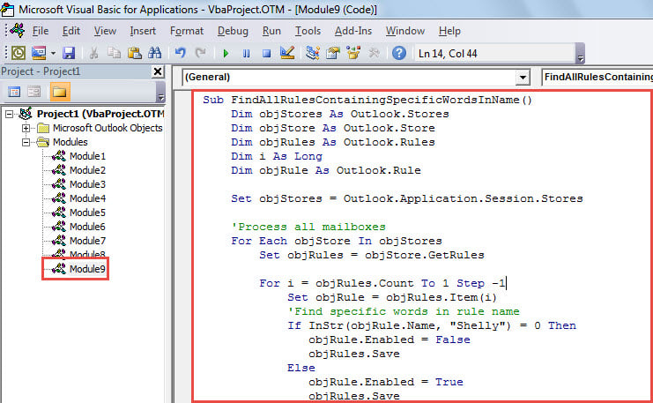Select Module6 in the project tree
This screenshot has height=403, width=653.
(87, 227)
